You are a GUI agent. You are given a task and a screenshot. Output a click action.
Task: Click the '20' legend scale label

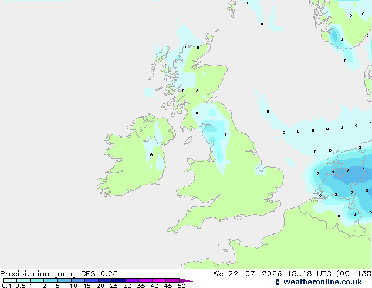(x=100, y=286)
